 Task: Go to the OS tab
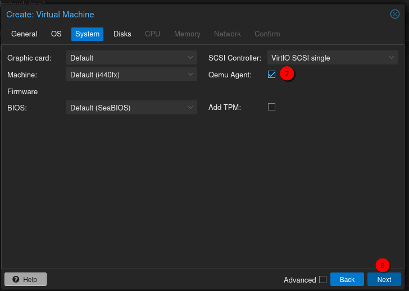pyautogui.click(x=56, y=34)
